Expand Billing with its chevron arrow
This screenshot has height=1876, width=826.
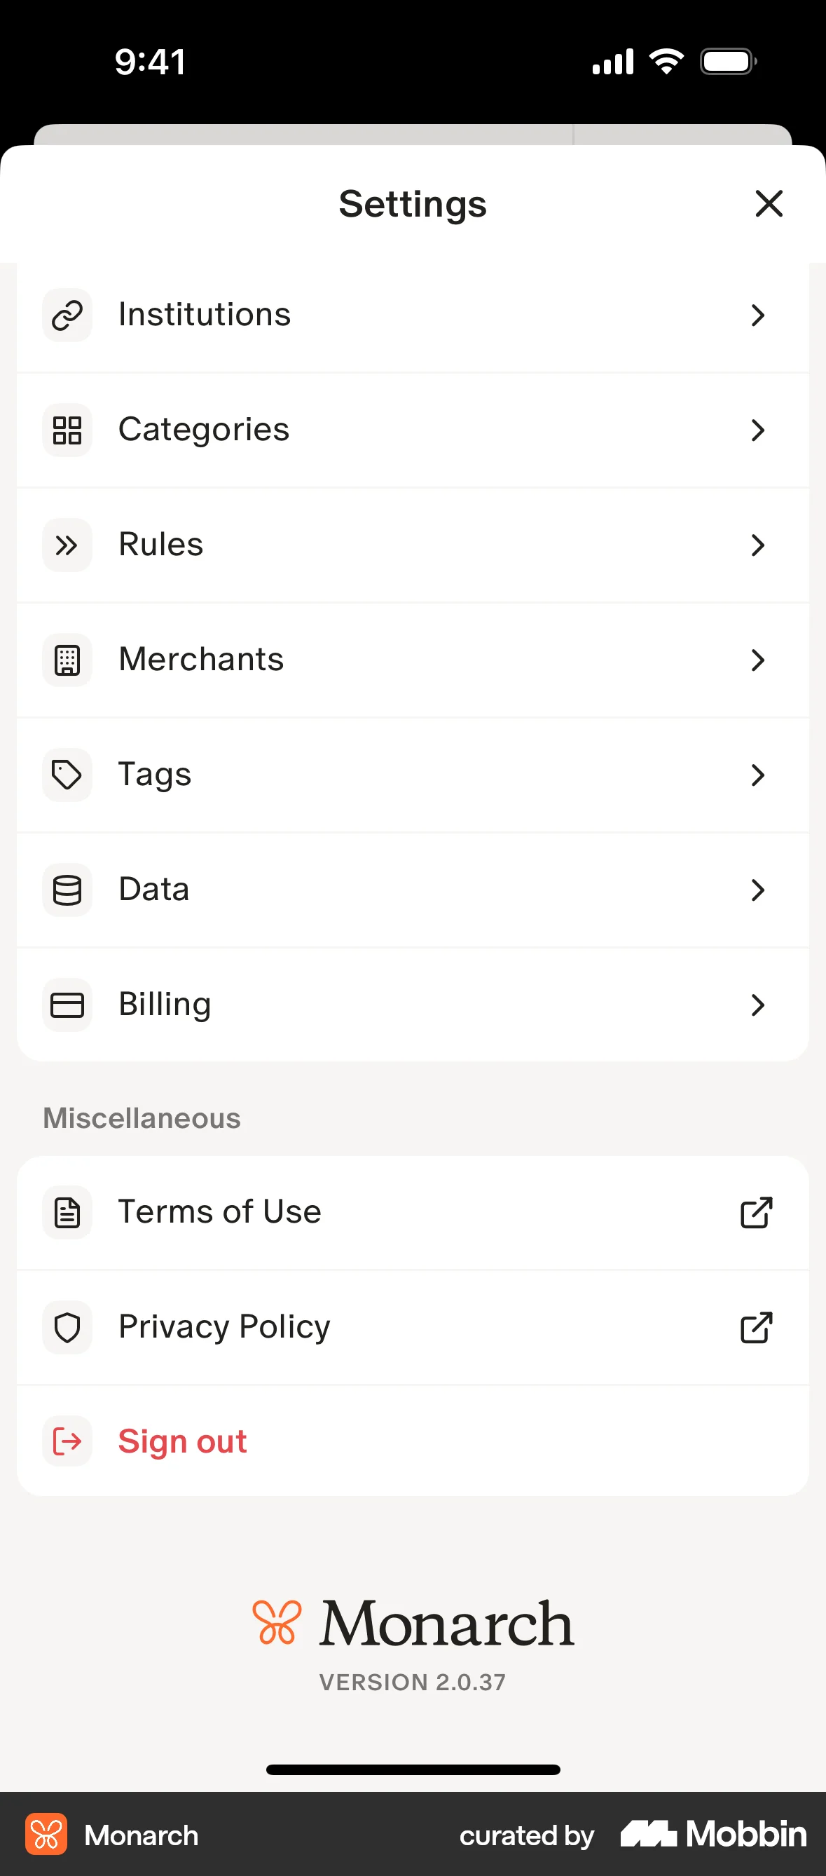coord(757,1005)
